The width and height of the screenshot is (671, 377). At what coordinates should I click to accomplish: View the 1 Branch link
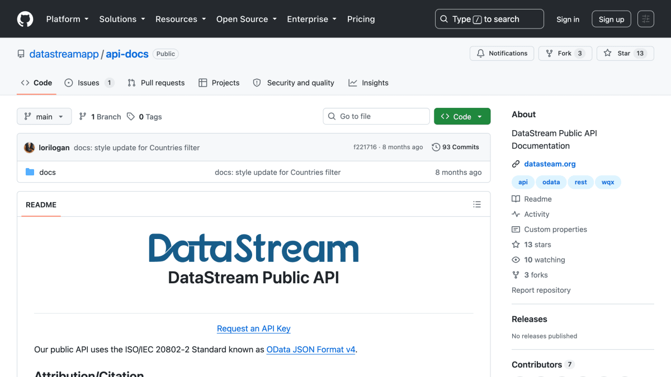coord(100,117)
